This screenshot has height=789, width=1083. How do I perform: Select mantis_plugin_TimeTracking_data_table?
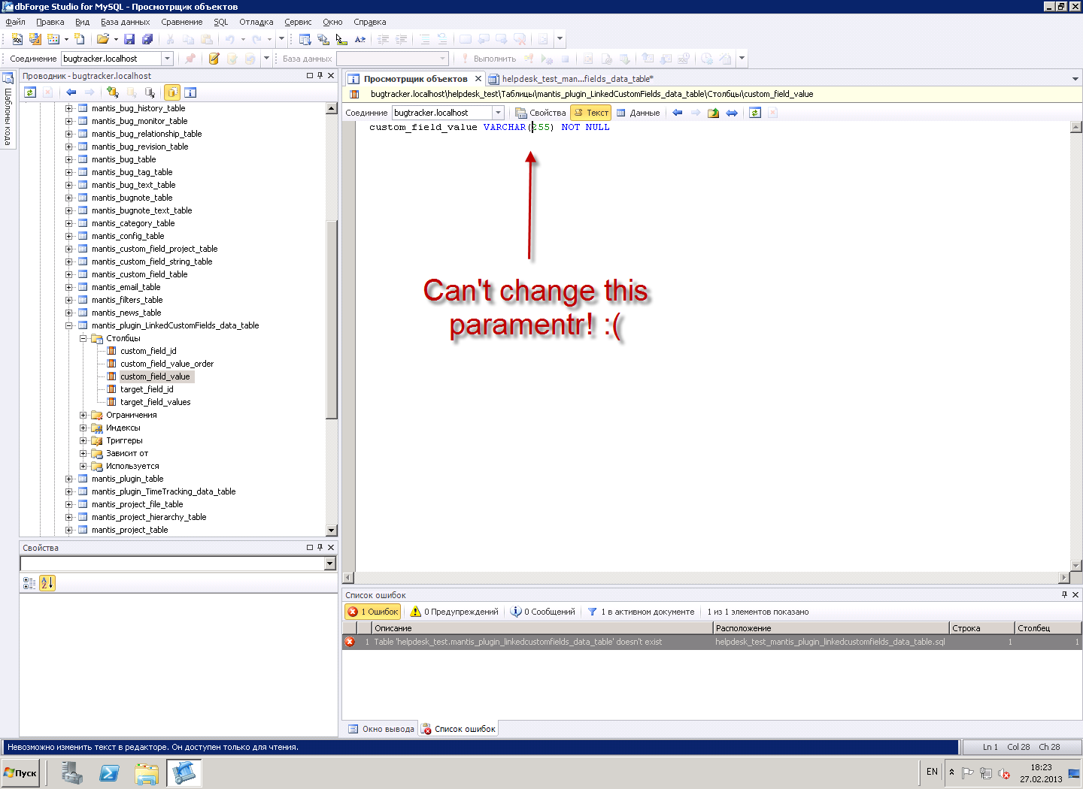[164, 491]
